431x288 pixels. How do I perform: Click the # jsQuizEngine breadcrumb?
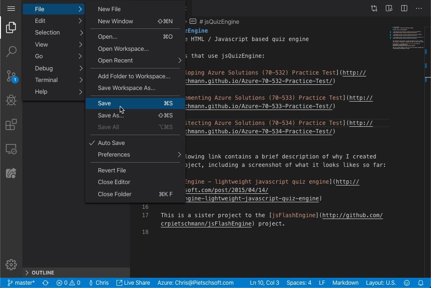(x=219, y=22)
